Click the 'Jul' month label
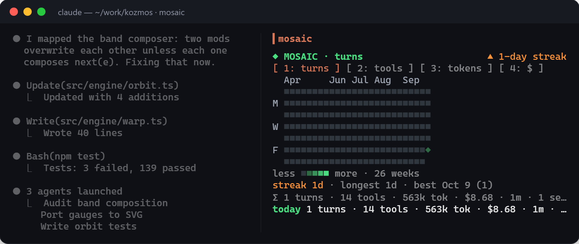 360,80
